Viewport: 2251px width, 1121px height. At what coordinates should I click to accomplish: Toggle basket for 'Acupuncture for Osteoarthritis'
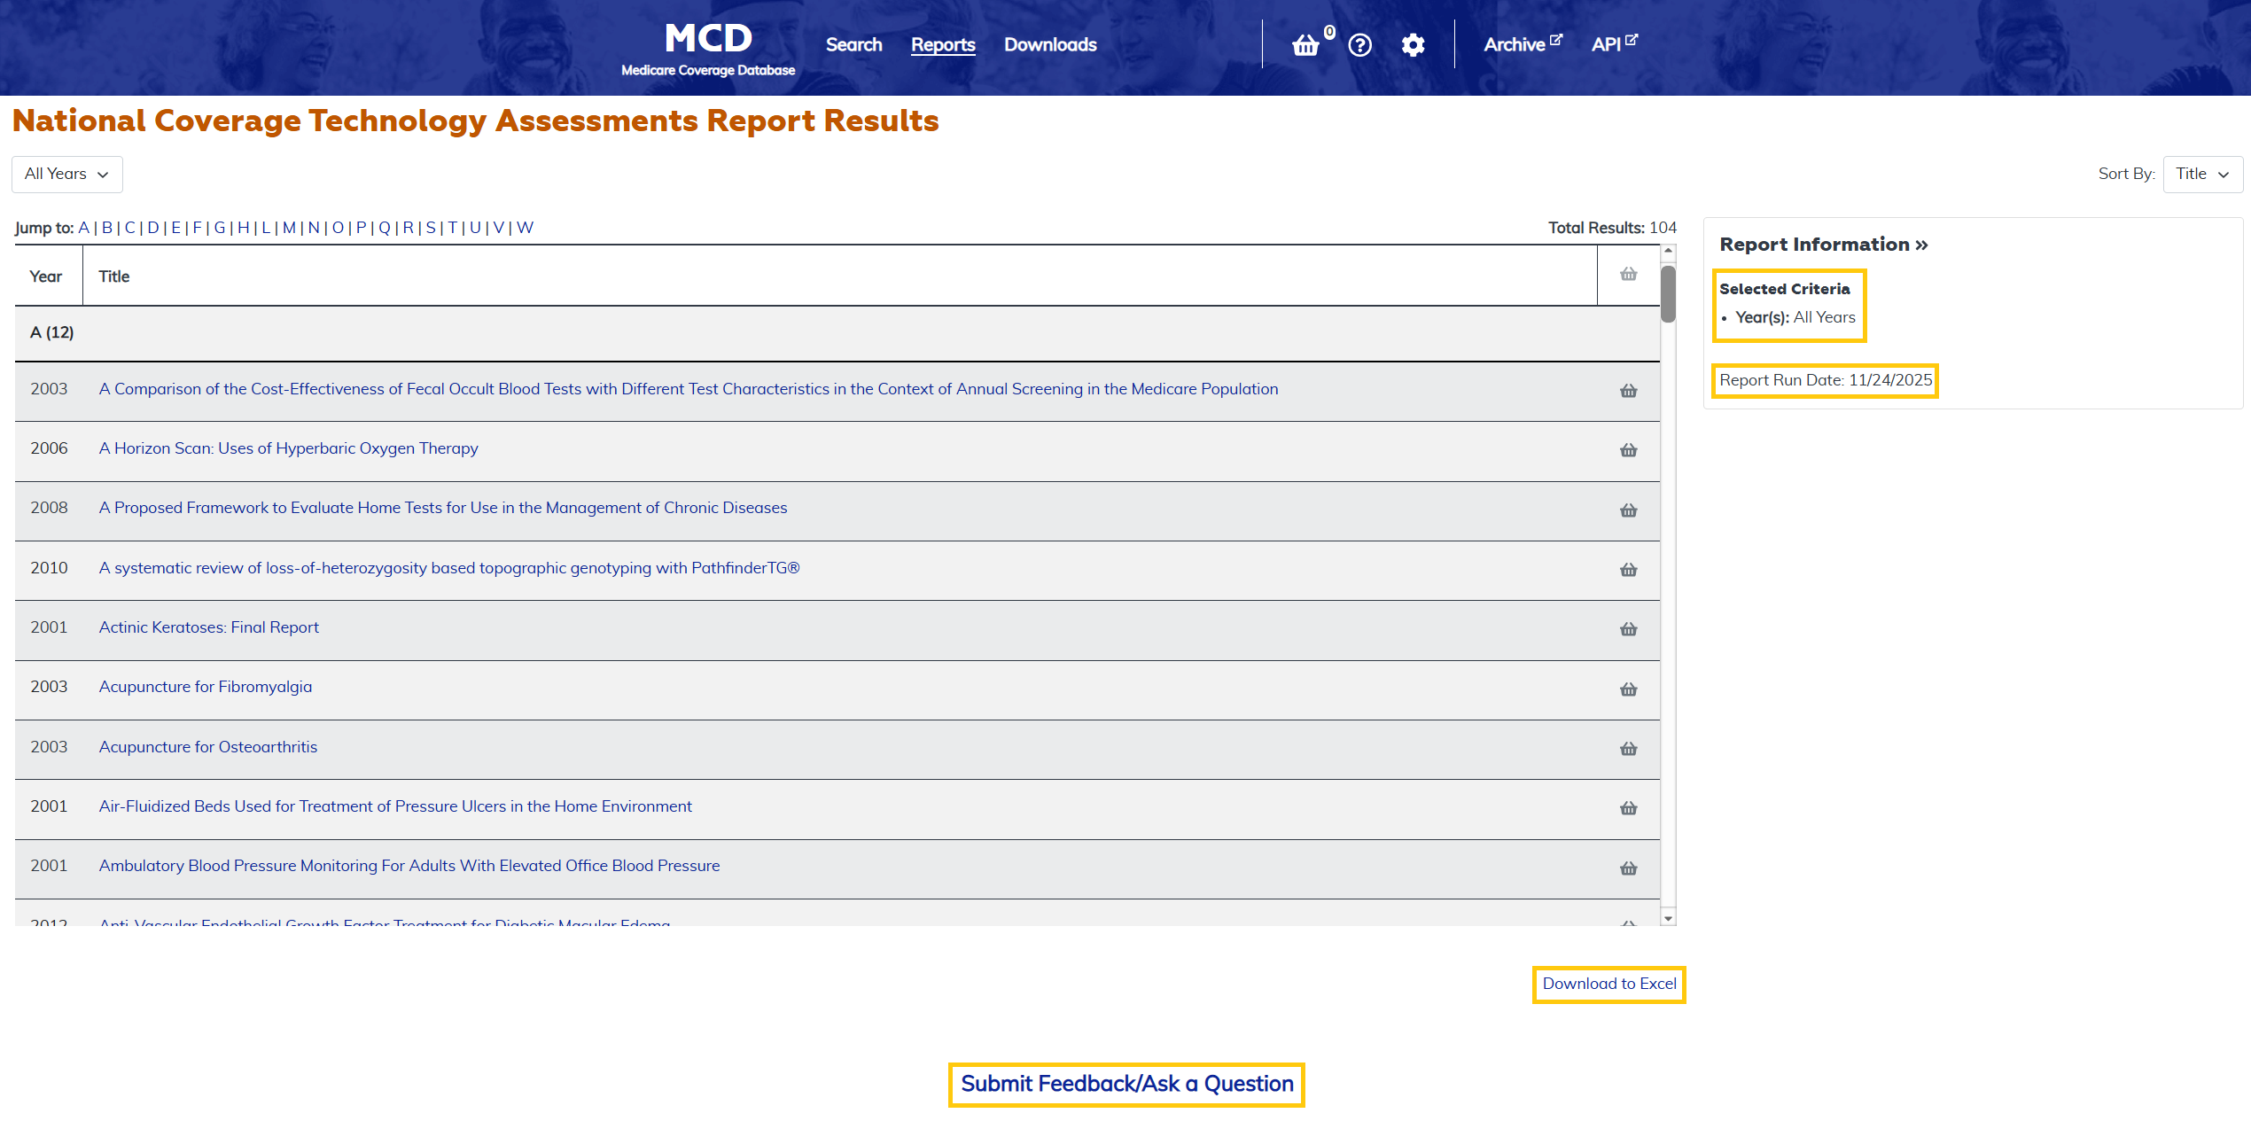click(x=1628, y=749)
